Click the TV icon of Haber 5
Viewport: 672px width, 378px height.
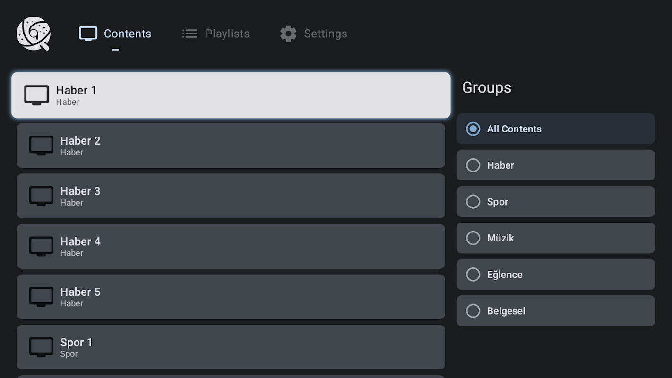click(41, 297)
